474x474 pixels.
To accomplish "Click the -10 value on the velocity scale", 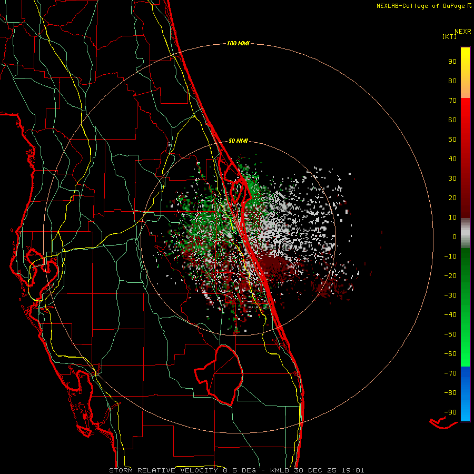I will 450,256.
